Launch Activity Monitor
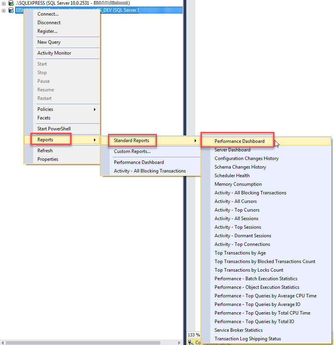 point(54,53)
